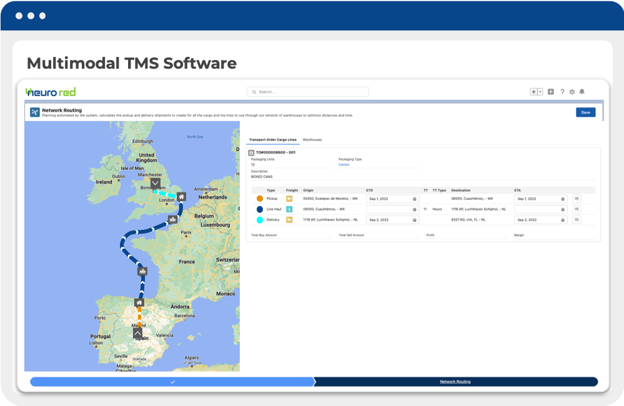Select the Transport Order Cargo Lines tab
Image resolution: width=624 pixels, height=406 pixels.
point(272,140)
